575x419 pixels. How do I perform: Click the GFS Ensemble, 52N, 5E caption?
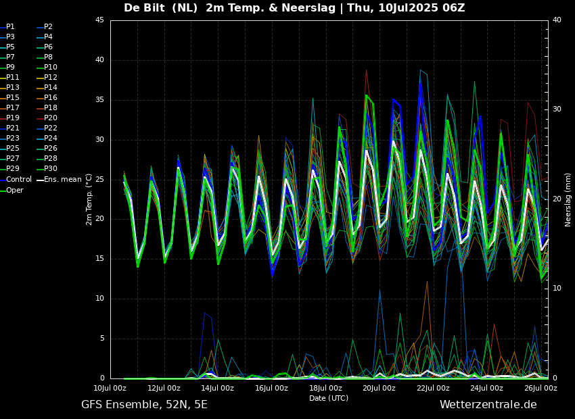tap(144, 405)
